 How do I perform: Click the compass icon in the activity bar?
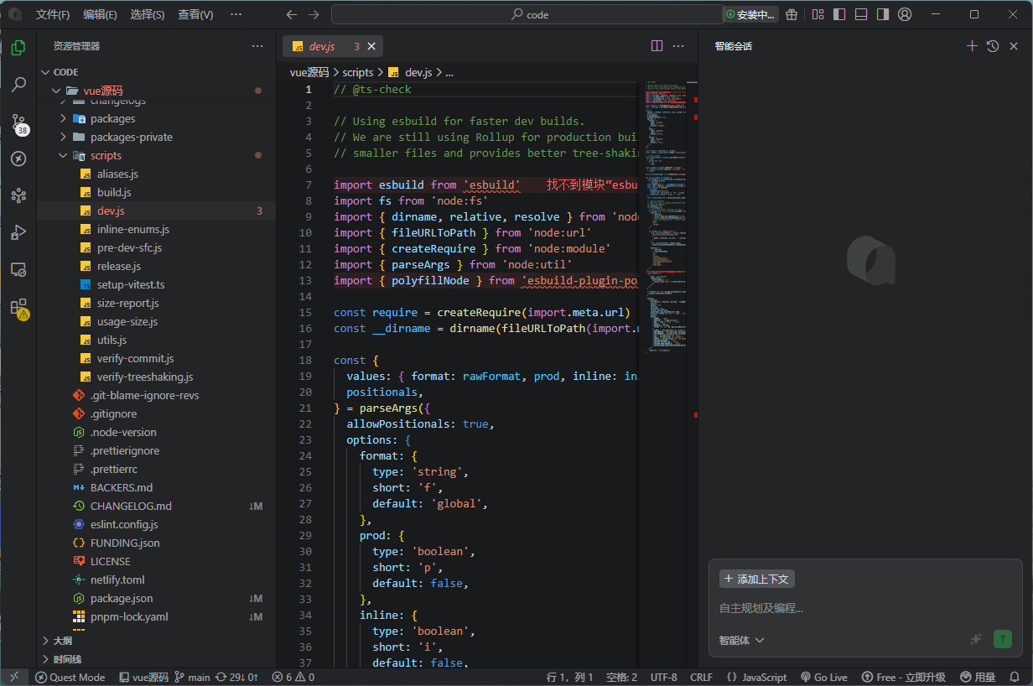[x=18, y=159]
